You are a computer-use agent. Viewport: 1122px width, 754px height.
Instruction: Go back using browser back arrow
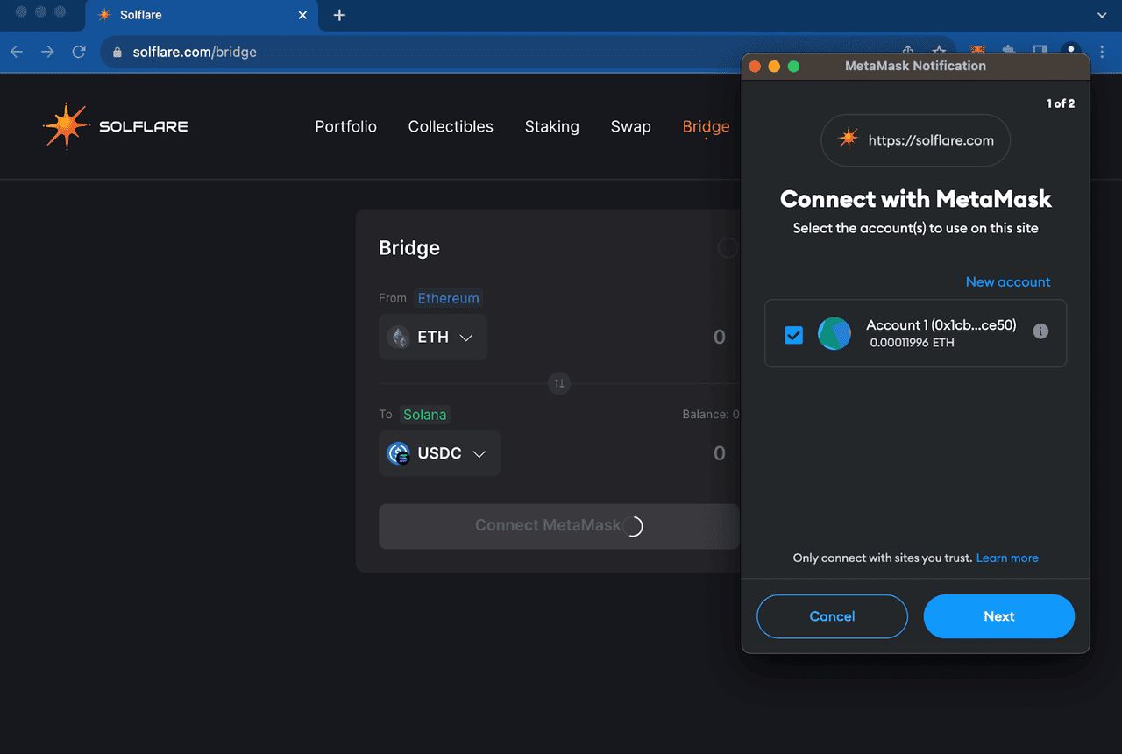point(16,52)
